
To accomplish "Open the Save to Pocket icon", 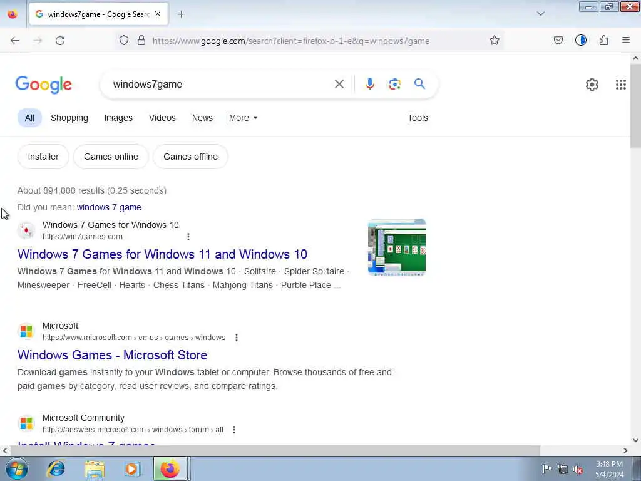I will [558, 40].
